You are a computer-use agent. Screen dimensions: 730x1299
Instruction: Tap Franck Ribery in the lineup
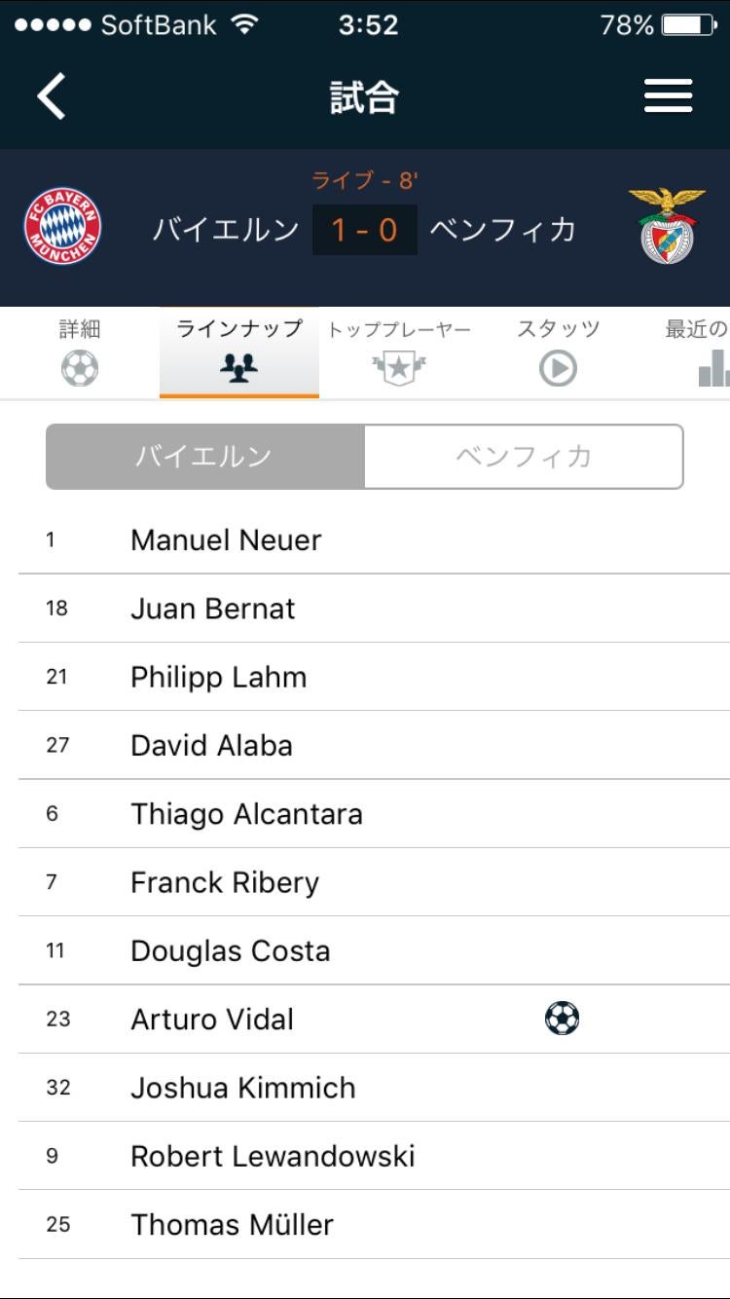(x=225, y=882)
